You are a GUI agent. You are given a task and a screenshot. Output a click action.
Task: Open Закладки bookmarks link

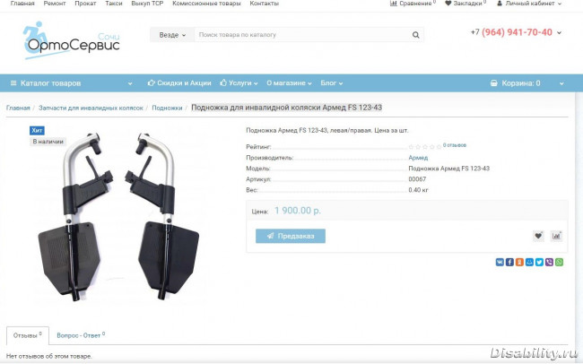(x=466, y=4)
